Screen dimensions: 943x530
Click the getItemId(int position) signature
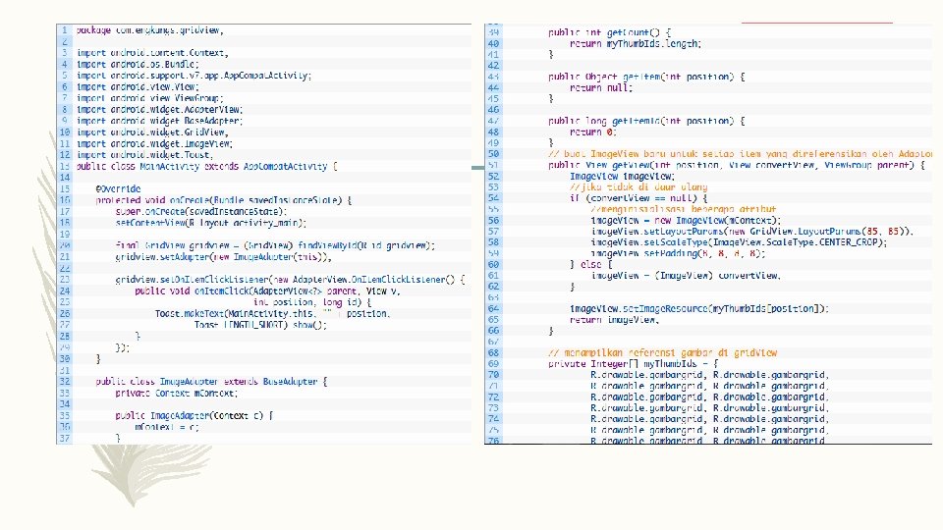point(646,121)
